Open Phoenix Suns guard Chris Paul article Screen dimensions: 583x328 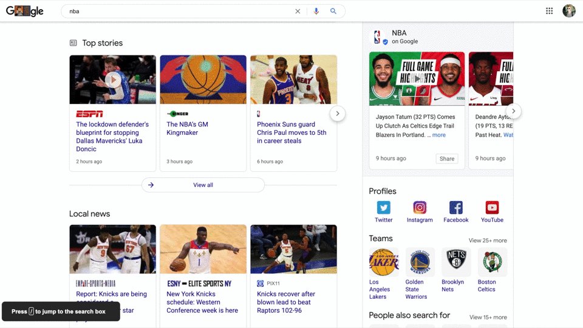tap(291, 132)
